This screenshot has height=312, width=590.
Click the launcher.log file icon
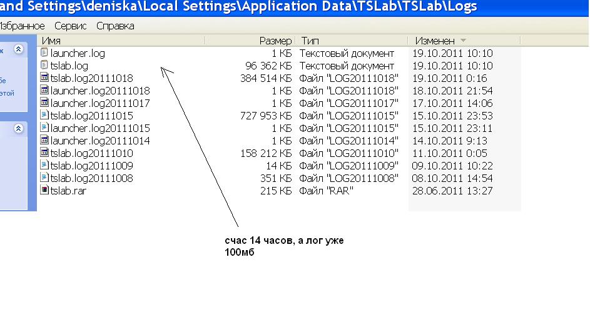44,53
